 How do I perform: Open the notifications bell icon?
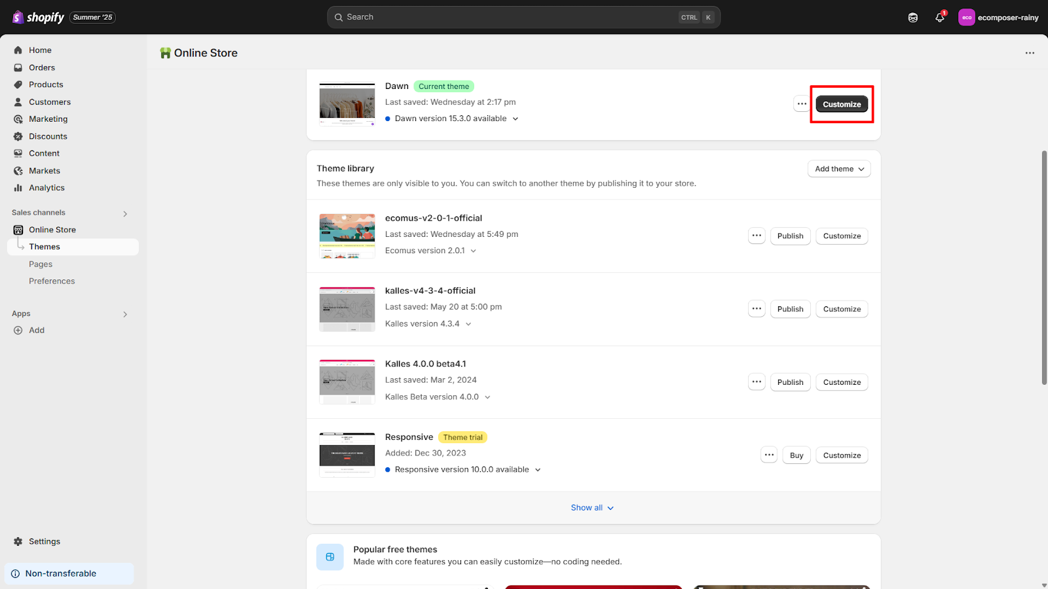tap(940, 18)
